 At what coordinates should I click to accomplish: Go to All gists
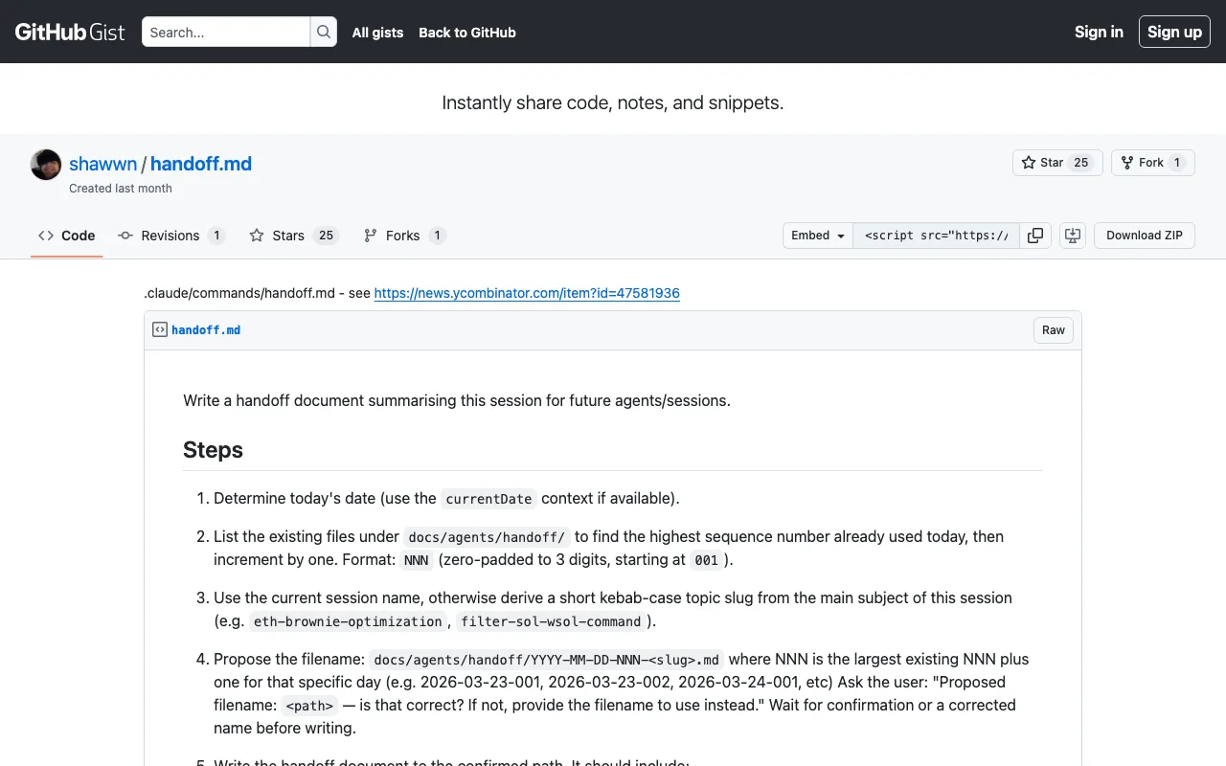point(377,33)
